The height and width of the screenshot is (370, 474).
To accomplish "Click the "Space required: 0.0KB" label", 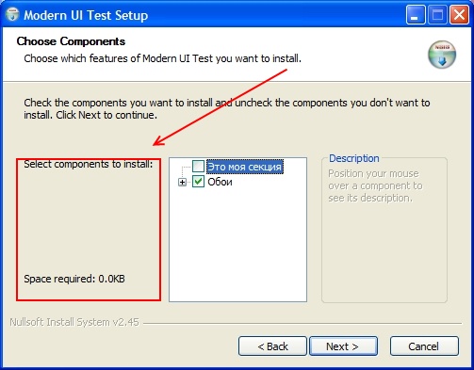I will point(74,279).
